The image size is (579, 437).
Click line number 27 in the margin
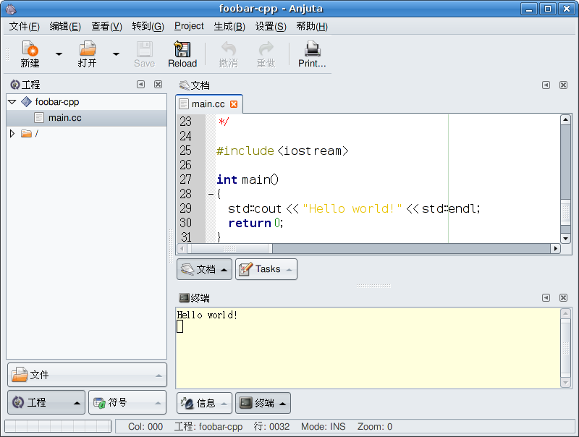186,179
